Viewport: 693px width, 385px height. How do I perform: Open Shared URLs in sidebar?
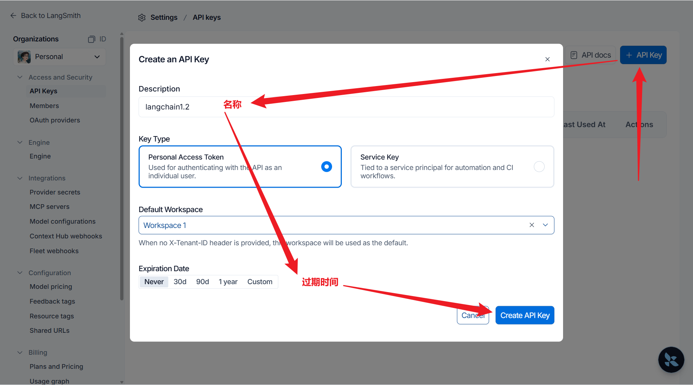(49, 331)
